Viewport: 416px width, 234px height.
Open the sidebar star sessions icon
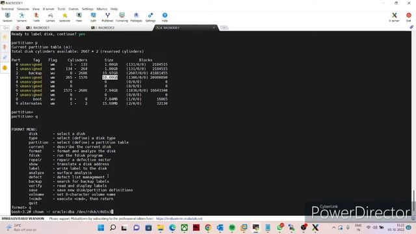tap(5, 37)
